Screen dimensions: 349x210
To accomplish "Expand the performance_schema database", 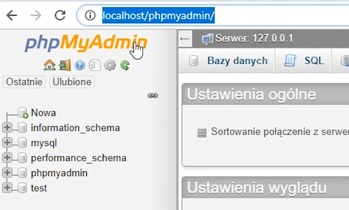I will (x=7, y=158).
